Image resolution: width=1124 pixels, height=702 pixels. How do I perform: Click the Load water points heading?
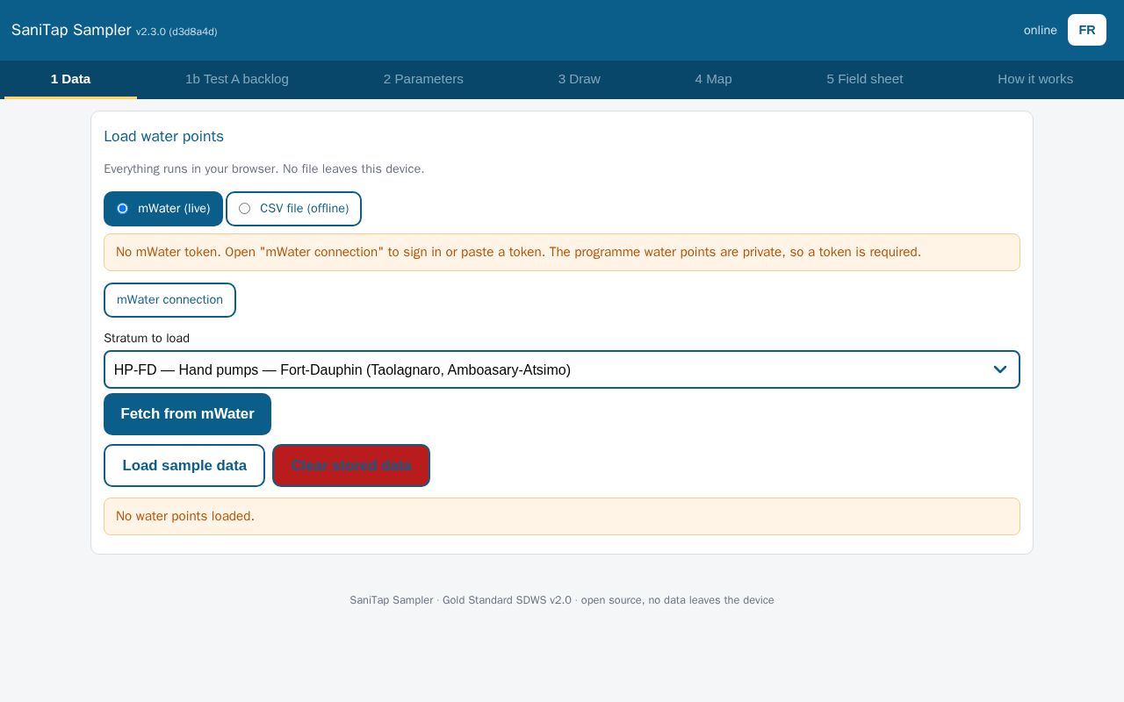pos(163,136)
